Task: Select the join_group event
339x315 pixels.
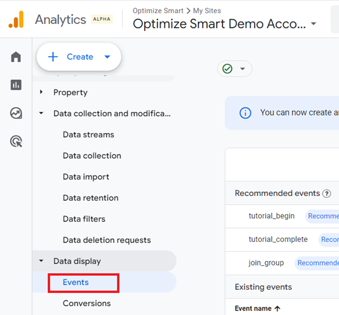Action: coord(266,263)
